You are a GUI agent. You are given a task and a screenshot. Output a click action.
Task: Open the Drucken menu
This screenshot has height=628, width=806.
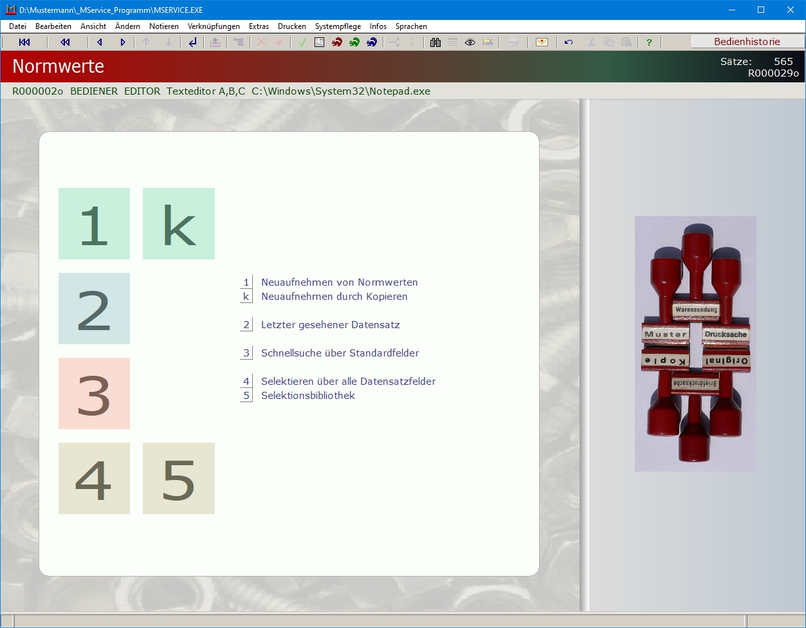click(292, 26)
